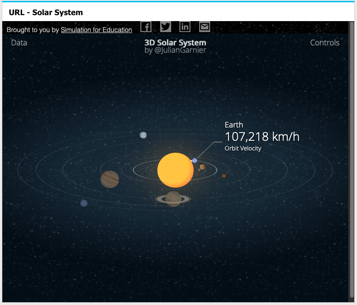The image size is (357, 305).
Task: Click the Sun in the center
Action: pos(176,170)
